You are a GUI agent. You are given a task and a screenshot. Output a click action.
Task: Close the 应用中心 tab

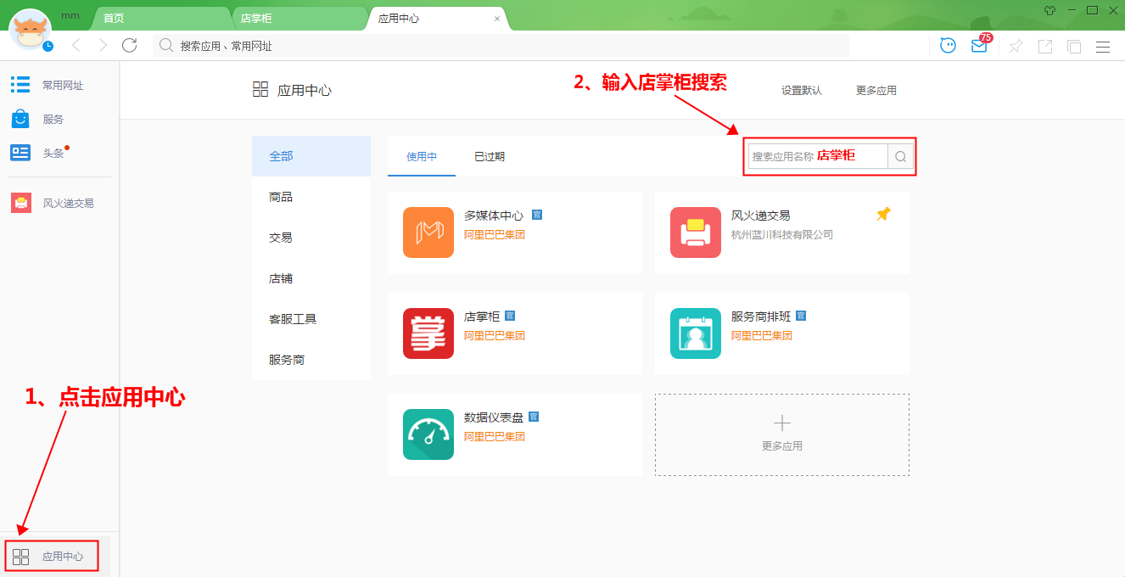[497, 19]
